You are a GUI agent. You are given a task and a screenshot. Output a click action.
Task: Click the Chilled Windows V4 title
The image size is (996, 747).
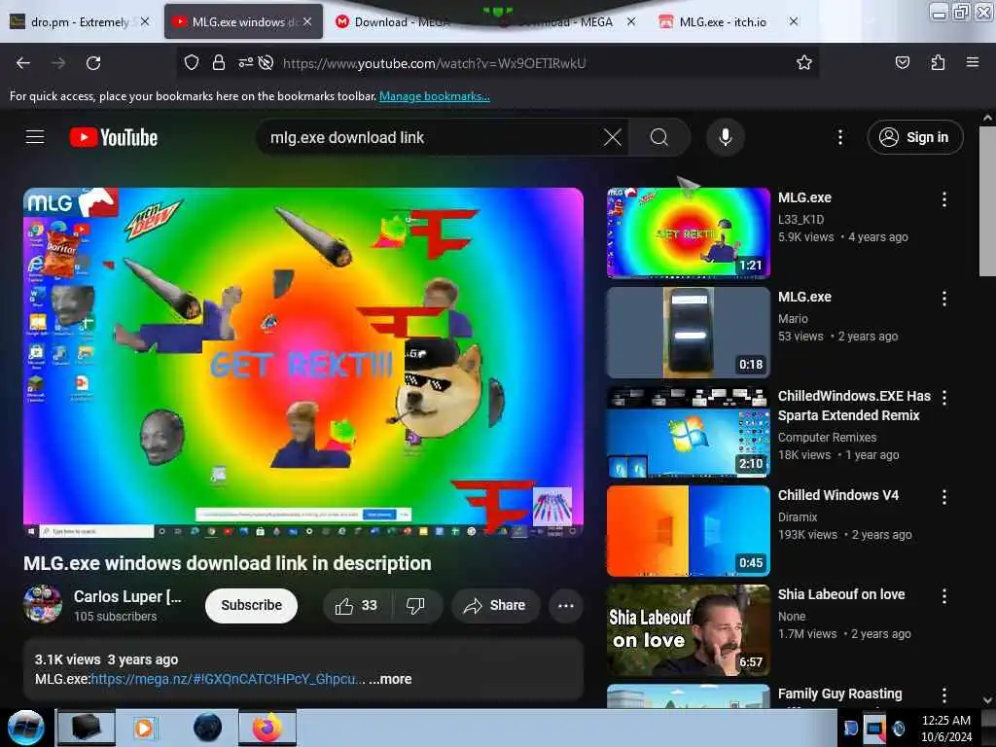[837, 495]
